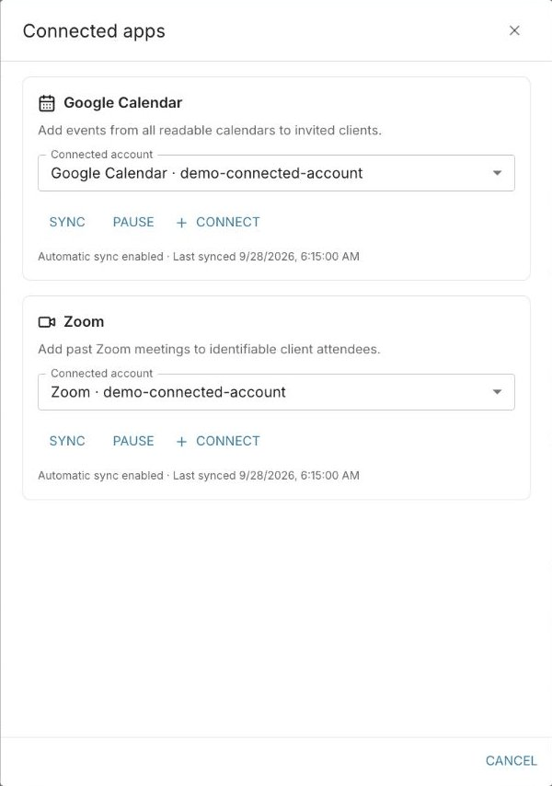Click the Cancel button
The height and width of the screenshot is (786, 552).
coord(511,760)
